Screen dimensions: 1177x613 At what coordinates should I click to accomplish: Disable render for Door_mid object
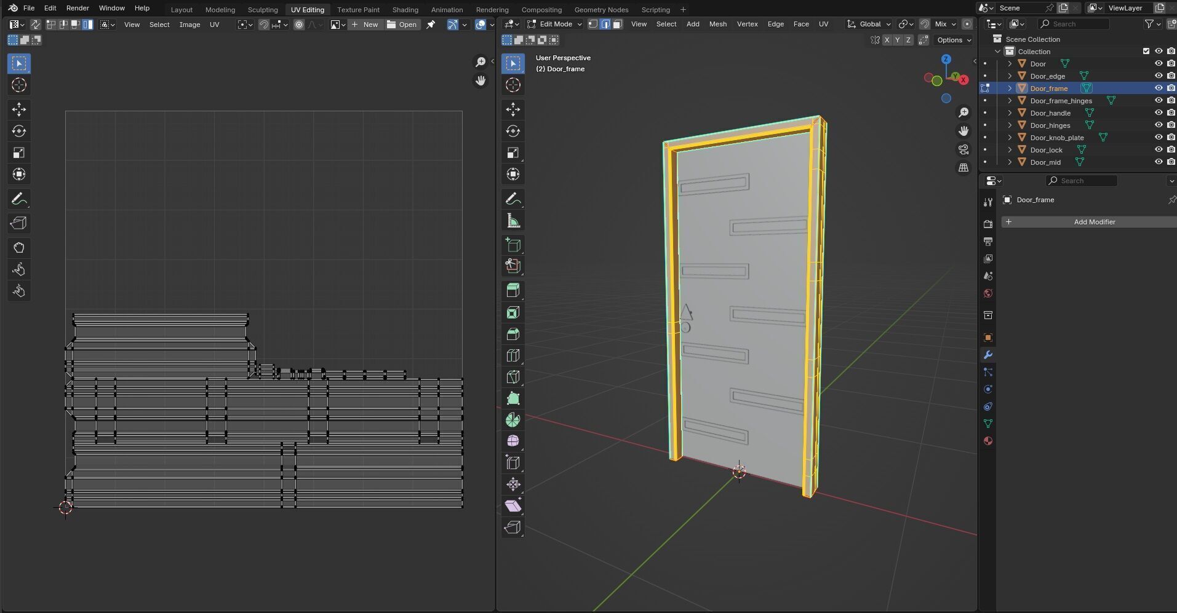pyautogui.click(x=1171, y=162)
